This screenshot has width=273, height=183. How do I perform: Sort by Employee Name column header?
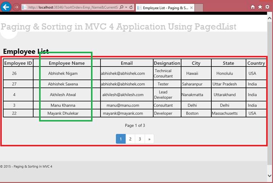[66, 63]
